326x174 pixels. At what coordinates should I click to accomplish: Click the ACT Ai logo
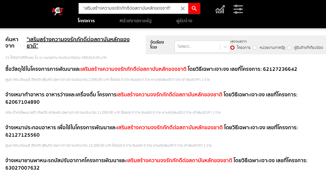coord(57,10)
